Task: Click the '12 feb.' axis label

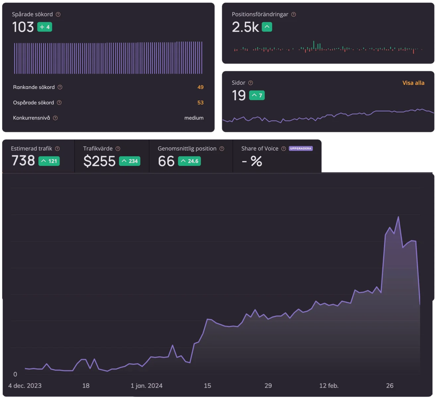Action: (329, 386)
